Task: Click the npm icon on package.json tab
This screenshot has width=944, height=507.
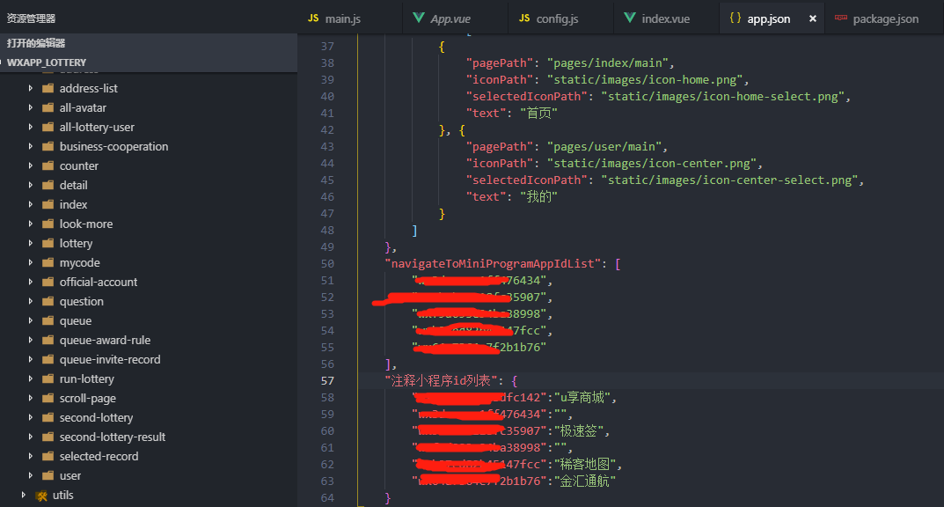Action: (841, 18)
